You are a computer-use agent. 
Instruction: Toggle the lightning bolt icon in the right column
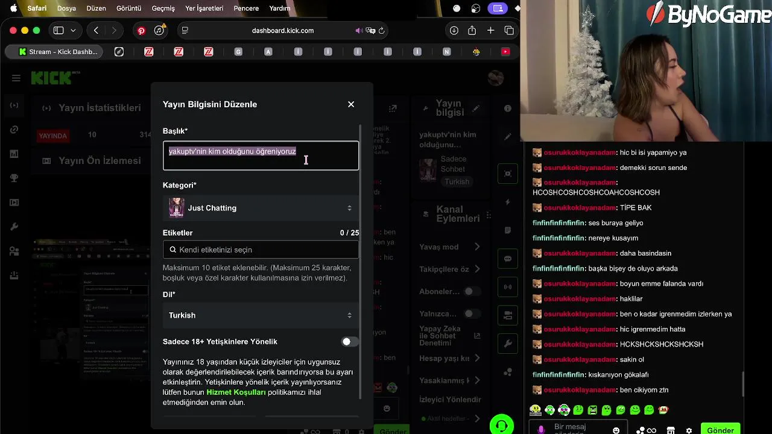pyautogui.click(x=508, y=202)
